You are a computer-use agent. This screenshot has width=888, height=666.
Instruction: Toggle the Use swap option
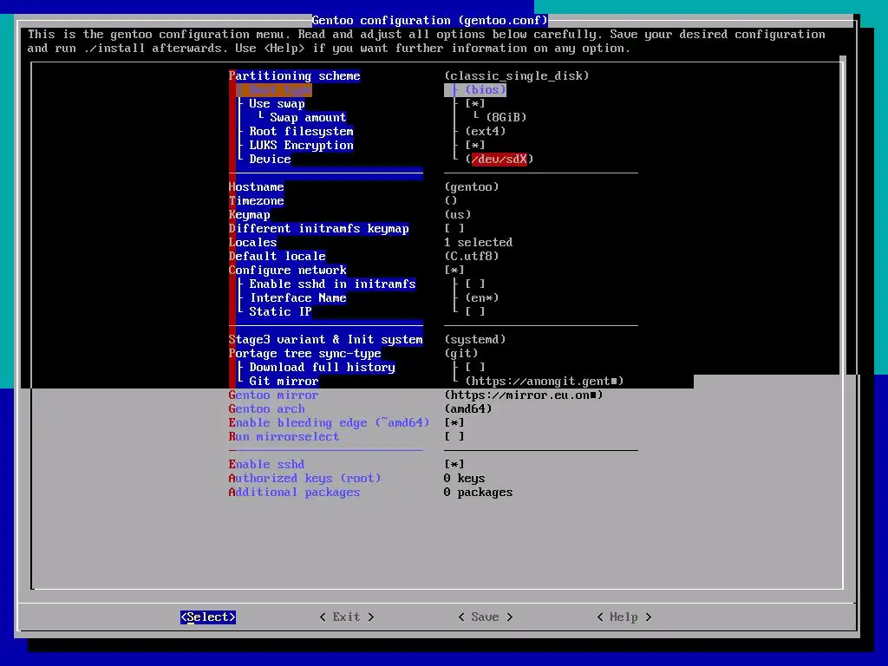coord(277,104)
